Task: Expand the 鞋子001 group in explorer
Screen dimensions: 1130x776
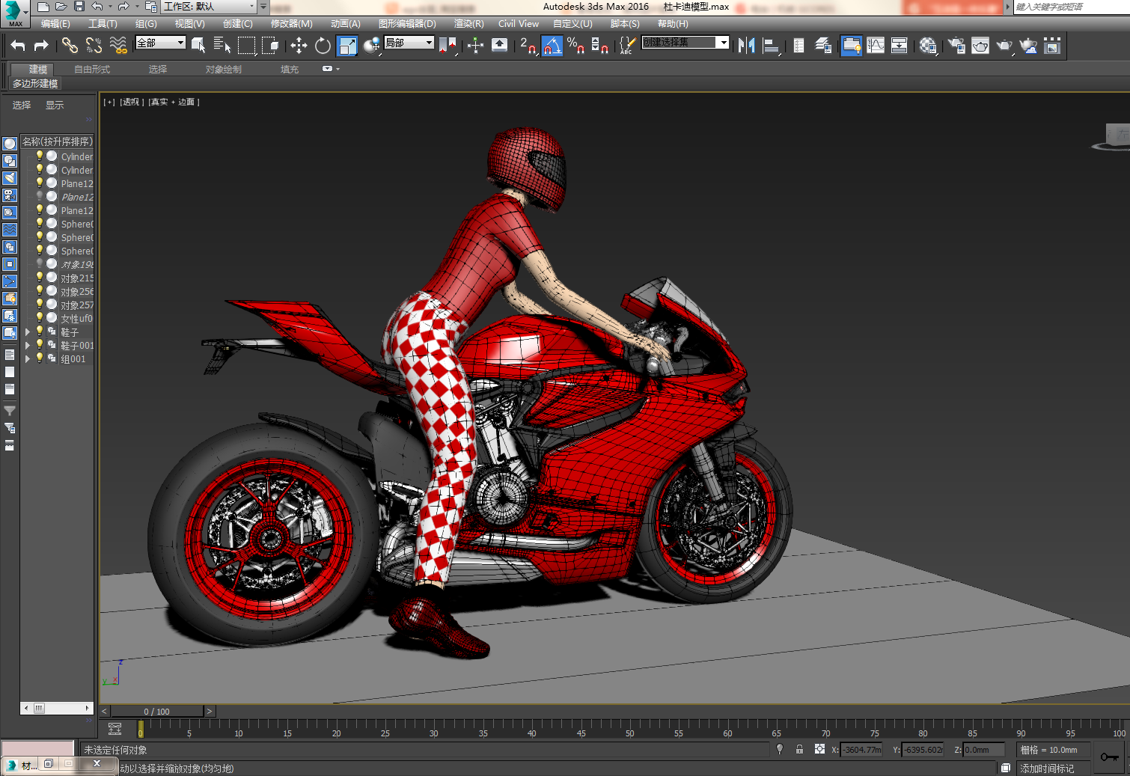Action: (28, 345)
